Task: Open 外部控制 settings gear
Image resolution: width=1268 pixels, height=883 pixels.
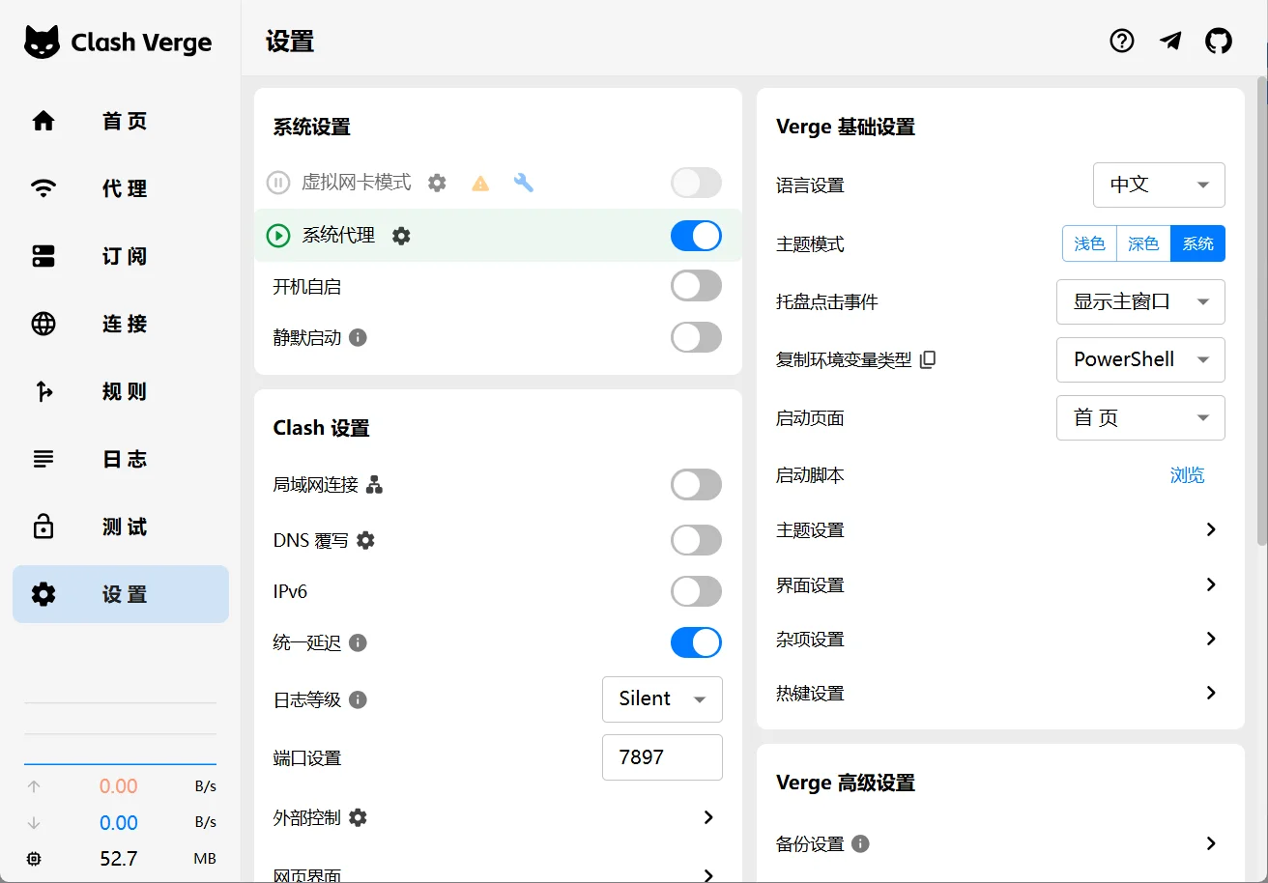Action: coord(358,817)
